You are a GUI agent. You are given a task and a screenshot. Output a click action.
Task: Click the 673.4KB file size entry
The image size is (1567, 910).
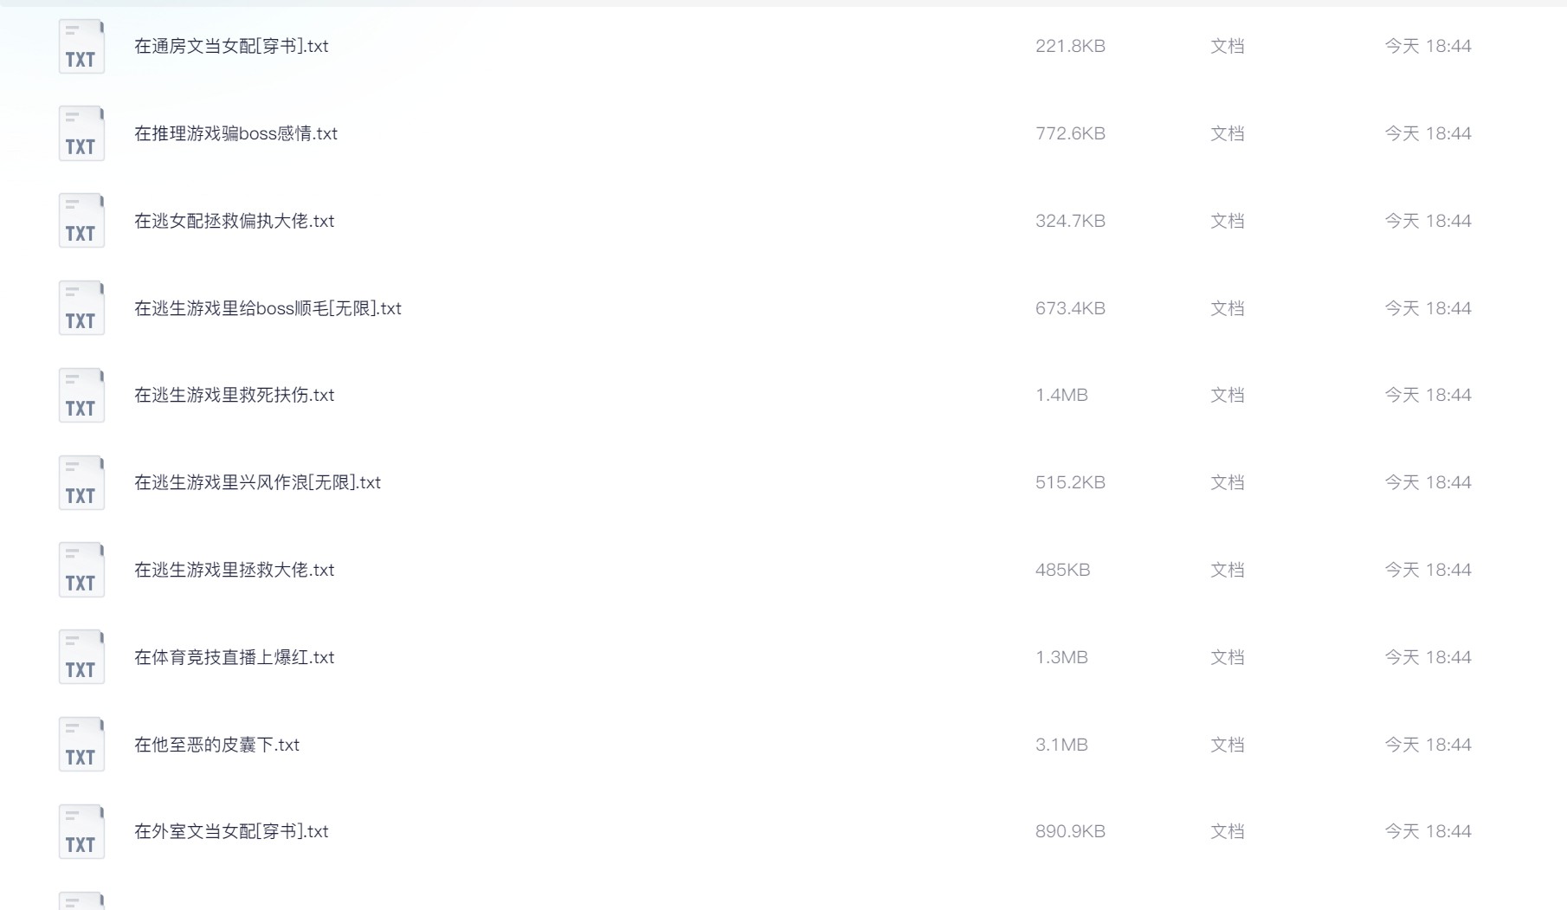[1070, 308]
